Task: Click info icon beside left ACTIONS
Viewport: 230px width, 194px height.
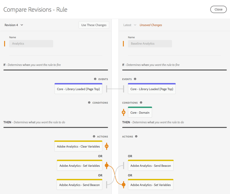Action: (x=94, y=136)
